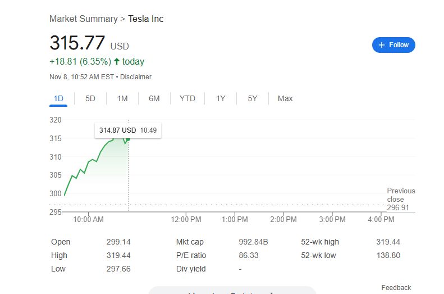Open the Feedback link
Screen dimensions: 444x294
396,288
